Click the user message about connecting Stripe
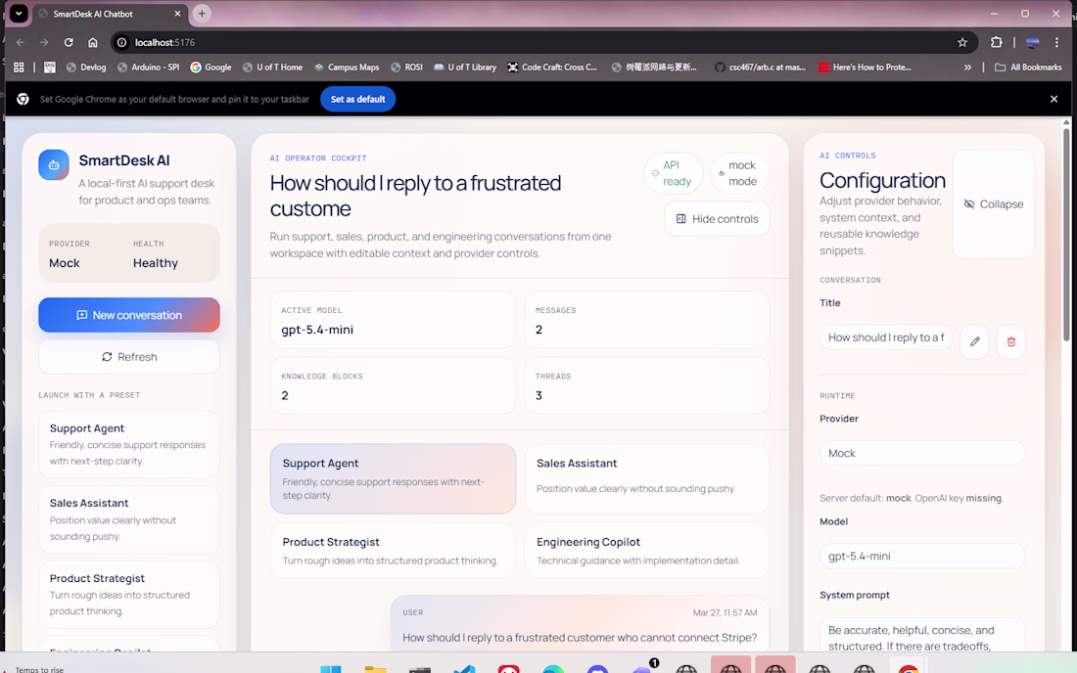Viewport: 1077px width, 673px height. point(580,624)
